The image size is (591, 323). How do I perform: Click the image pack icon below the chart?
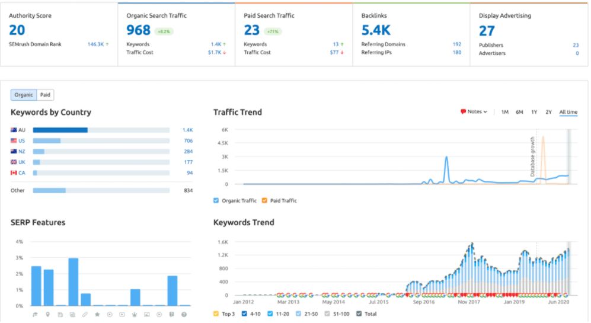(x=147, y=314)
